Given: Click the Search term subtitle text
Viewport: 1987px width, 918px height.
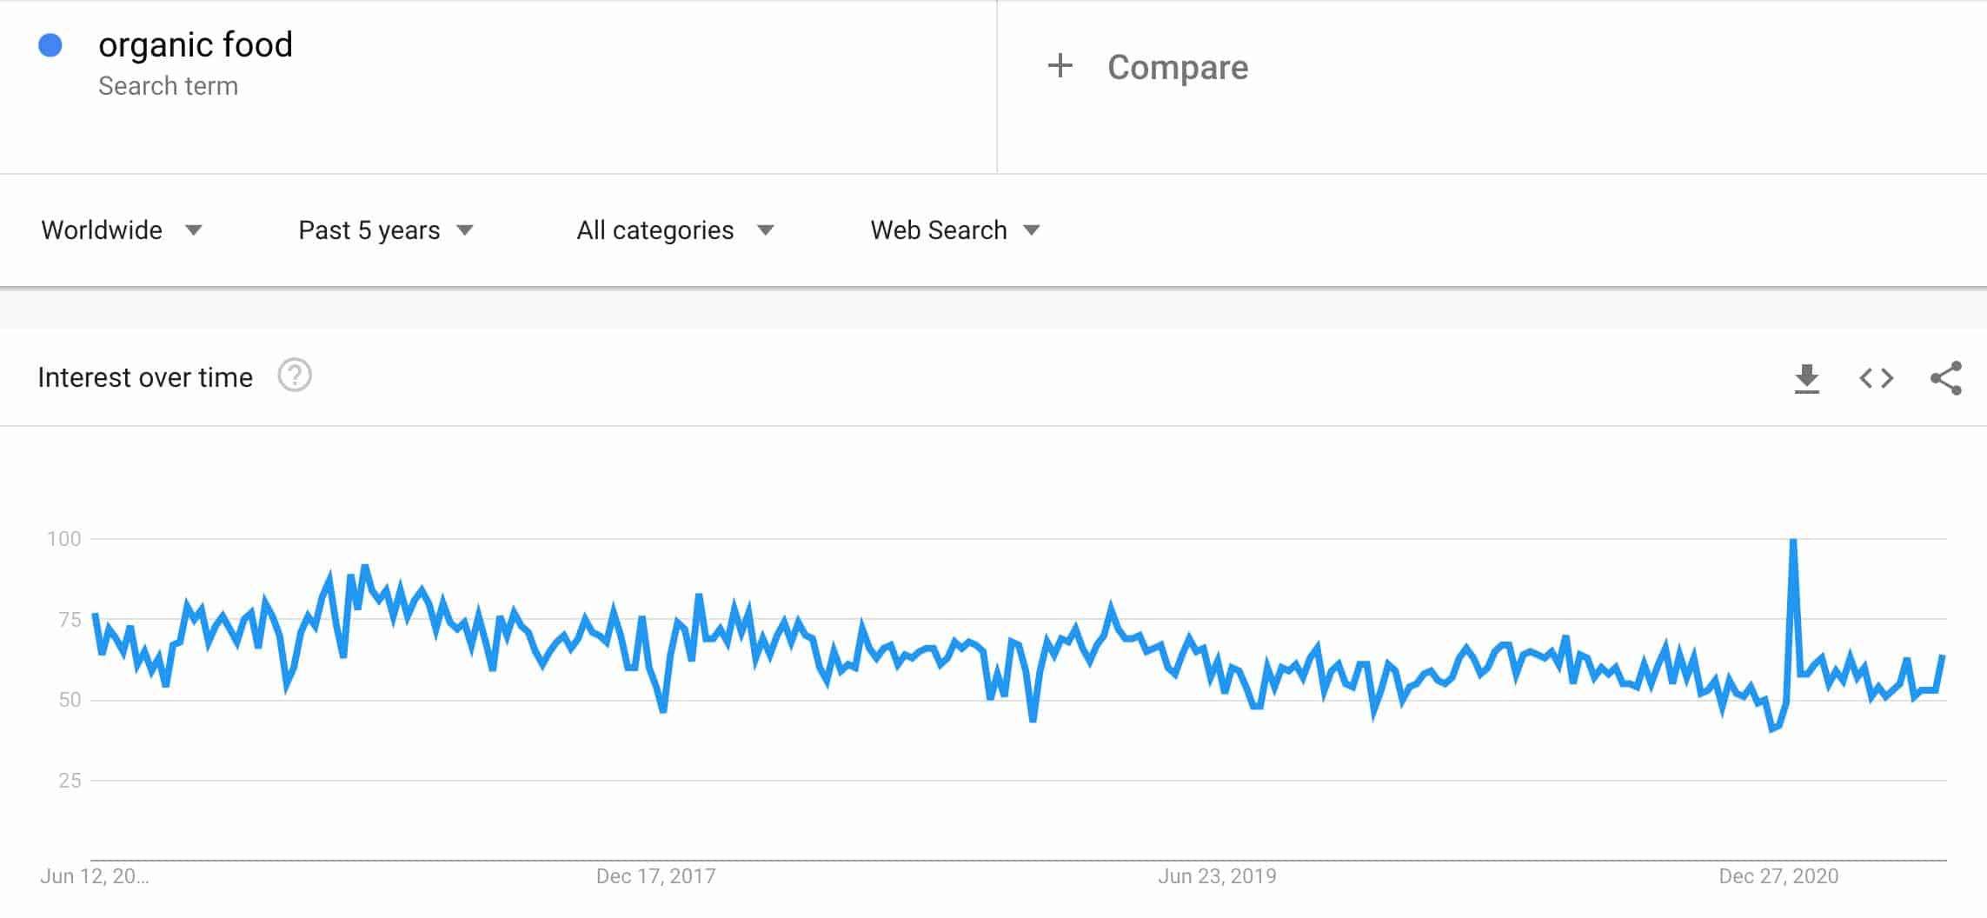Looking at the screenshot, I should tap(169, 85).
